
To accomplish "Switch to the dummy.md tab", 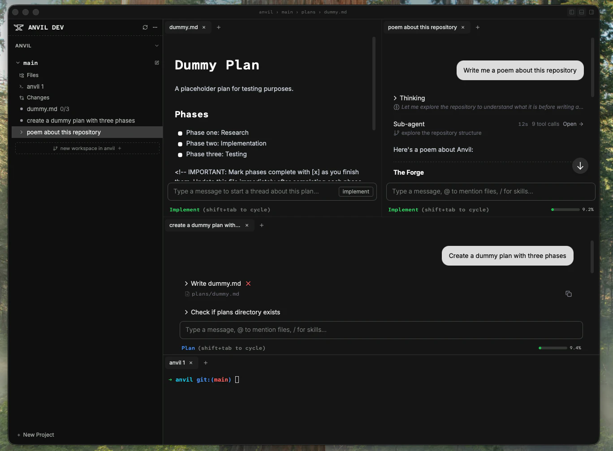I will 183,27.
